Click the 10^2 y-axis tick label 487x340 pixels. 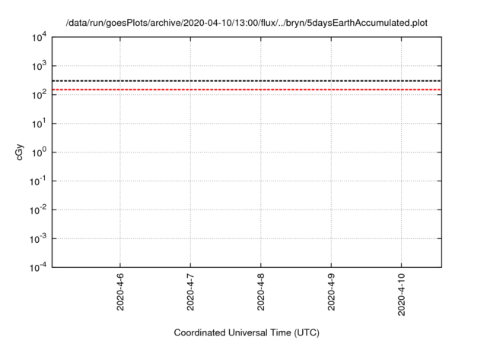click(x=39, y=95)
